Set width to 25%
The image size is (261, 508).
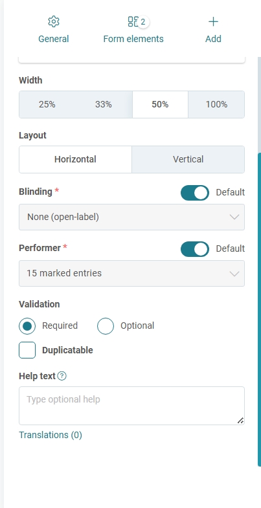[x=47, y=105]
